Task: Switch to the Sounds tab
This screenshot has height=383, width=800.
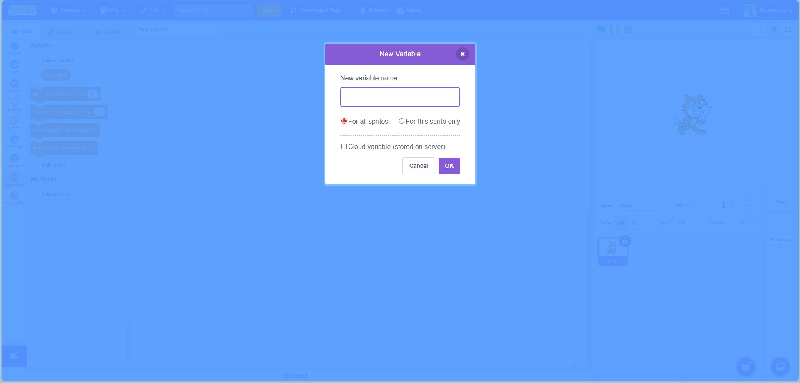Action: coord(108,32)
